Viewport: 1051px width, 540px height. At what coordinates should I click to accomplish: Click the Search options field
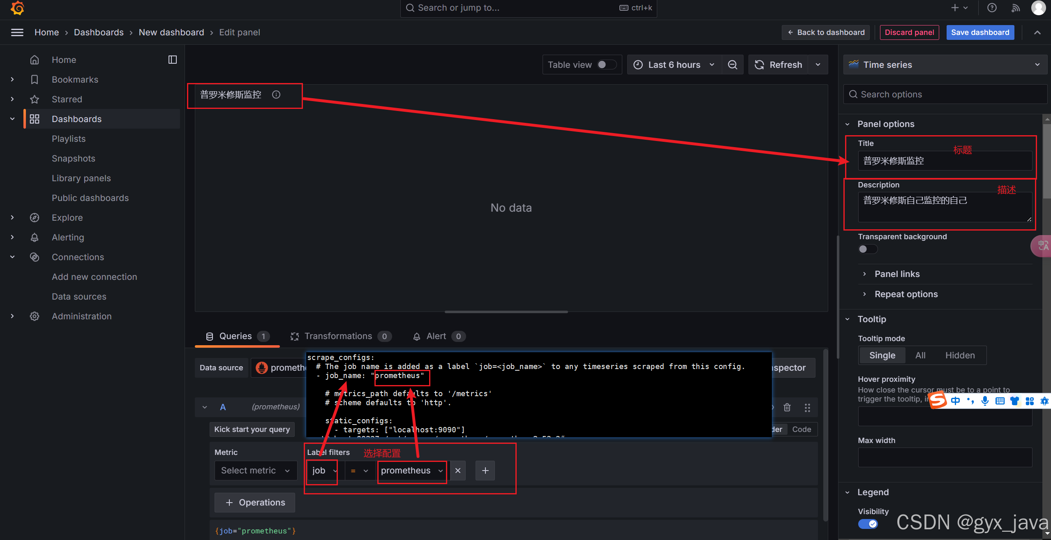click(945, 95)
